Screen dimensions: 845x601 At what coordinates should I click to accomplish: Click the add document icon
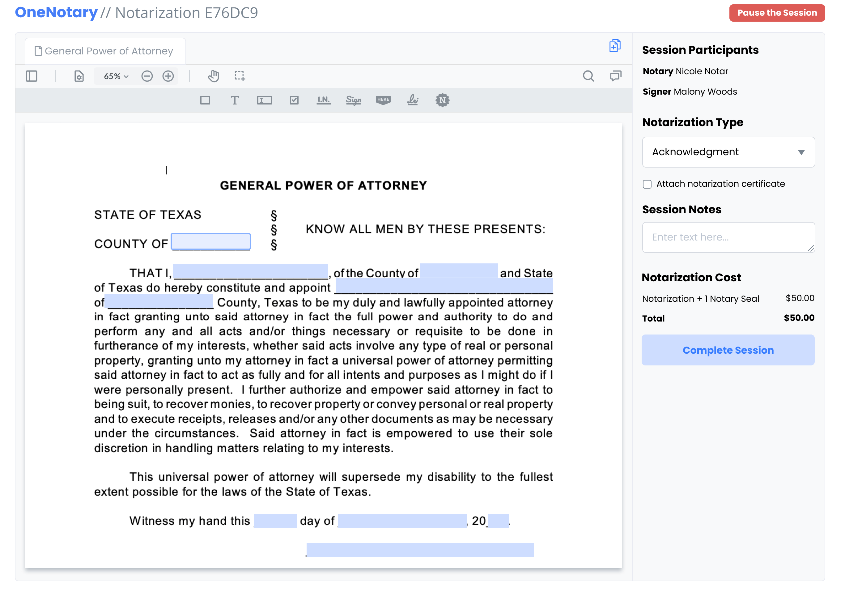click(x=614, y=46)
